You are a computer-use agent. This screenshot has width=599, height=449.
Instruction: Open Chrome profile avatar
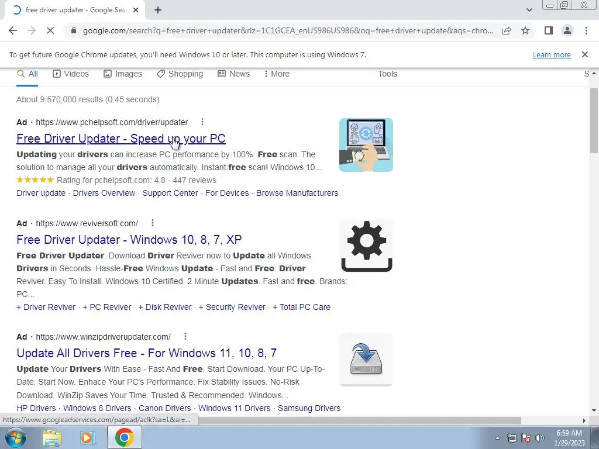(567, 30)
